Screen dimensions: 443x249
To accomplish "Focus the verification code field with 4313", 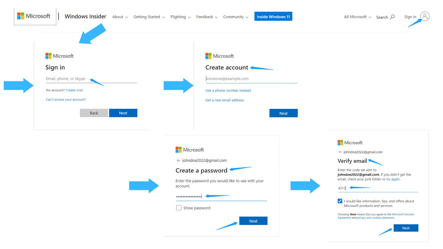I will click(x=378, y=188).
